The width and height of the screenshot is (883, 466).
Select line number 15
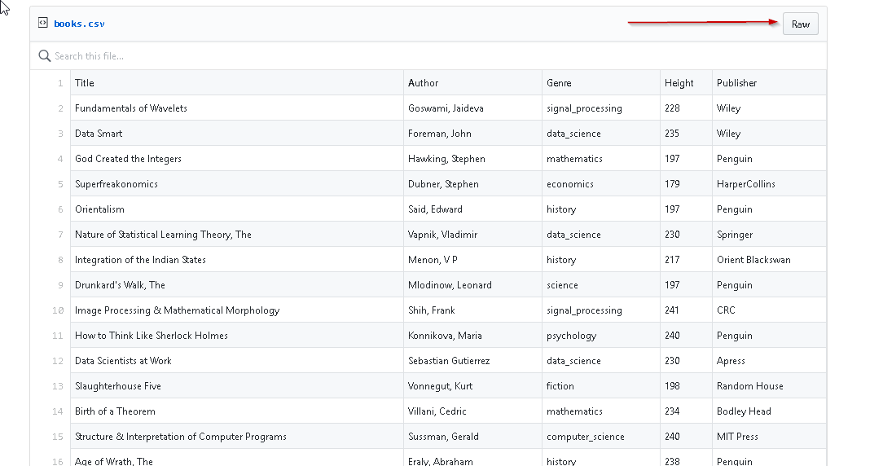click(58, 437)
